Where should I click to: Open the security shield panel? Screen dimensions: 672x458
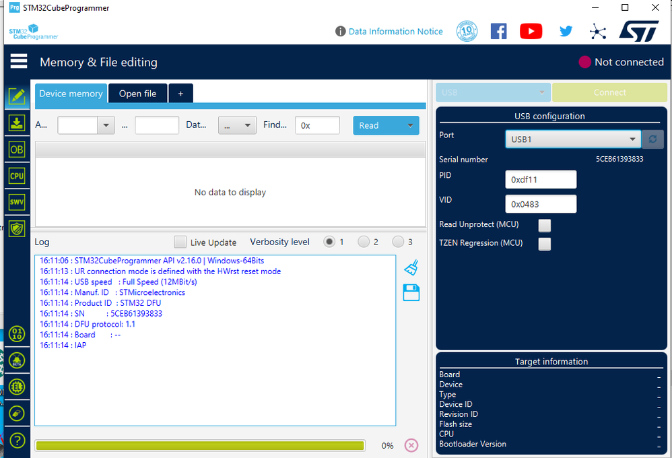pyautogui.click(x=17, y=228)
